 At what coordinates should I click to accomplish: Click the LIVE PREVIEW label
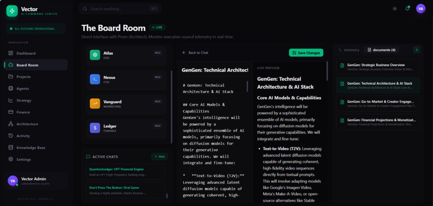[x=268, y=68]
